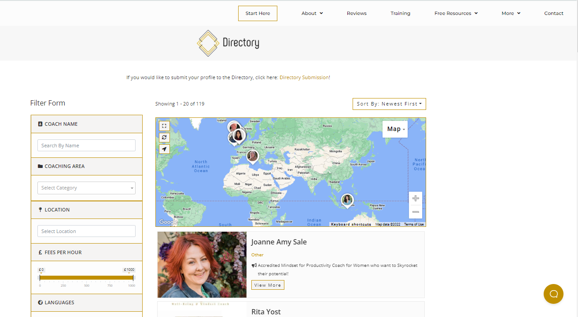Click the Languages globe icon

pyautogui.click(x=40, y=302)
